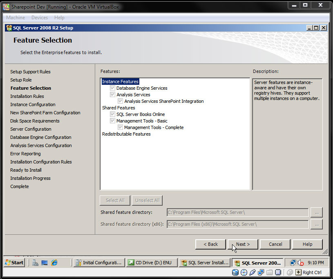Screen dimensions: 333x279
Task: Click Error Reporting step
Action: (x=25, y=154)
